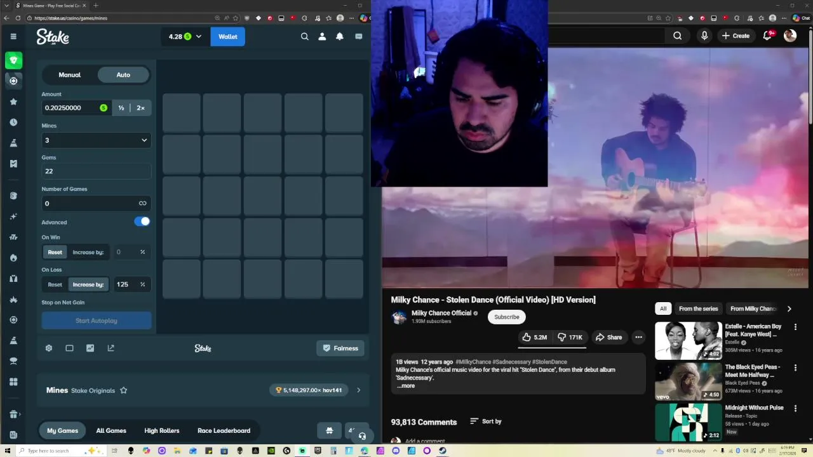Open the grid icon in Stake sidebar

click(13, 382)
